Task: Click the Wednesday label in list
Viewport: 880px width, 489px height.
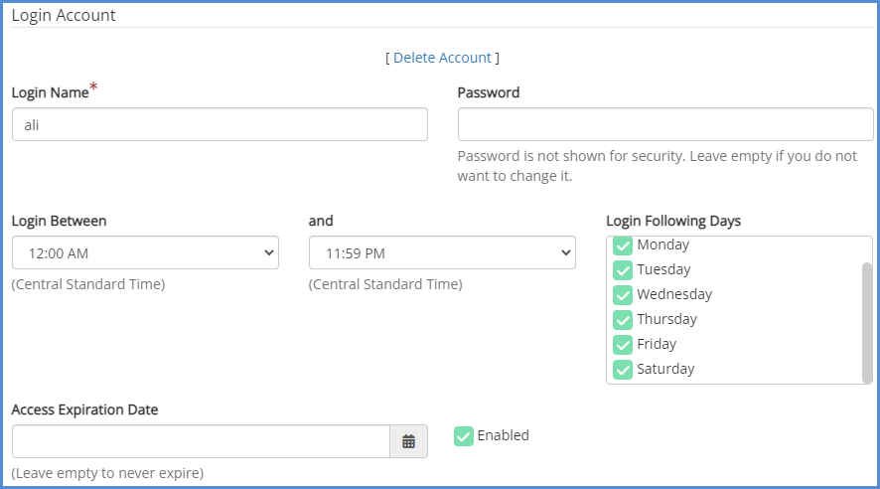Action: click(673, 294)
